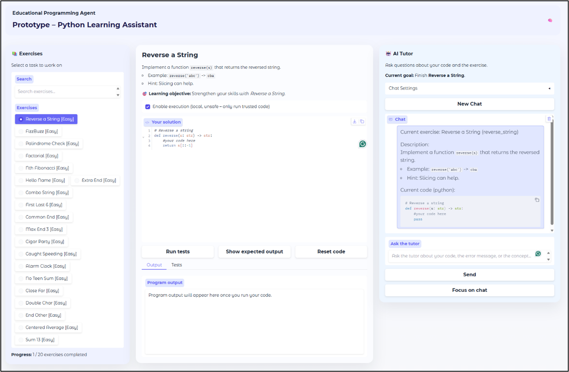
Task: Click Grammarly icon in Ask the tutor box
Action: pos(538,254)
